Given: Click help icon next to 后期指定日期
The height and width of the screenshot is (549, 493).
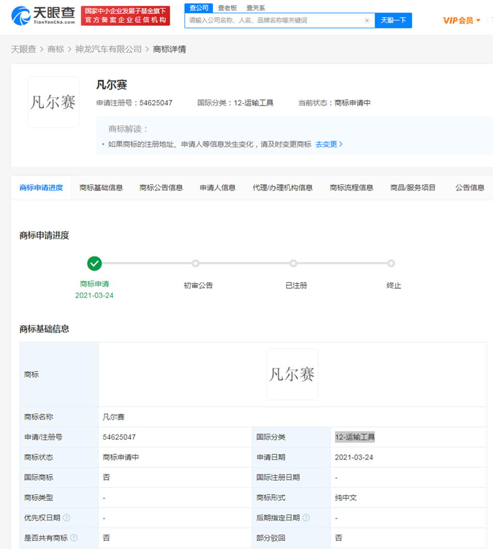Looking at the screenshot, I should (306, 518).
